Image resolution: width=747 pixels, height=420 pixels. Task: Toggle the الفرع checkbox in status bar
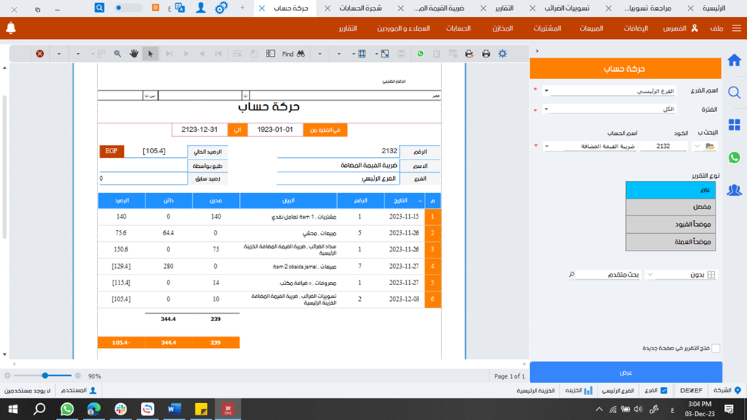[x=663, y=390]
